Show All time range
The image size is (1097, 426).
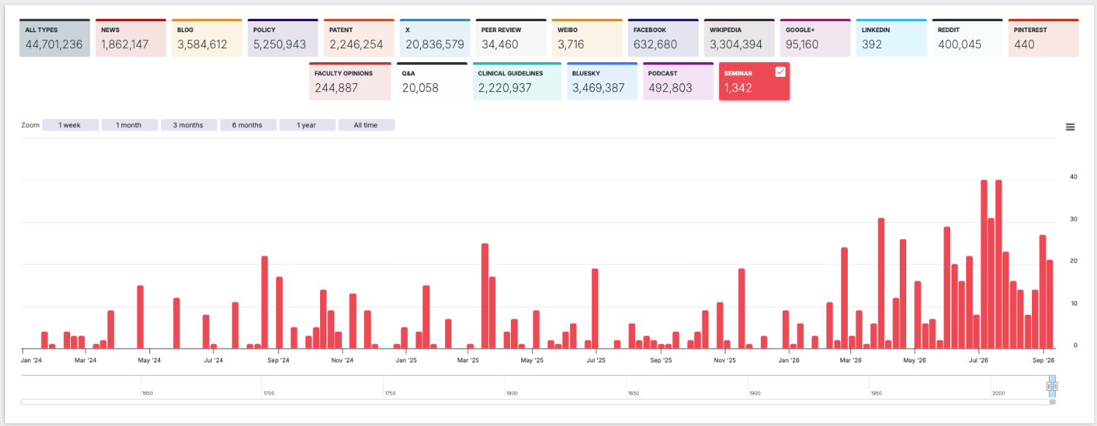point(366,125)
